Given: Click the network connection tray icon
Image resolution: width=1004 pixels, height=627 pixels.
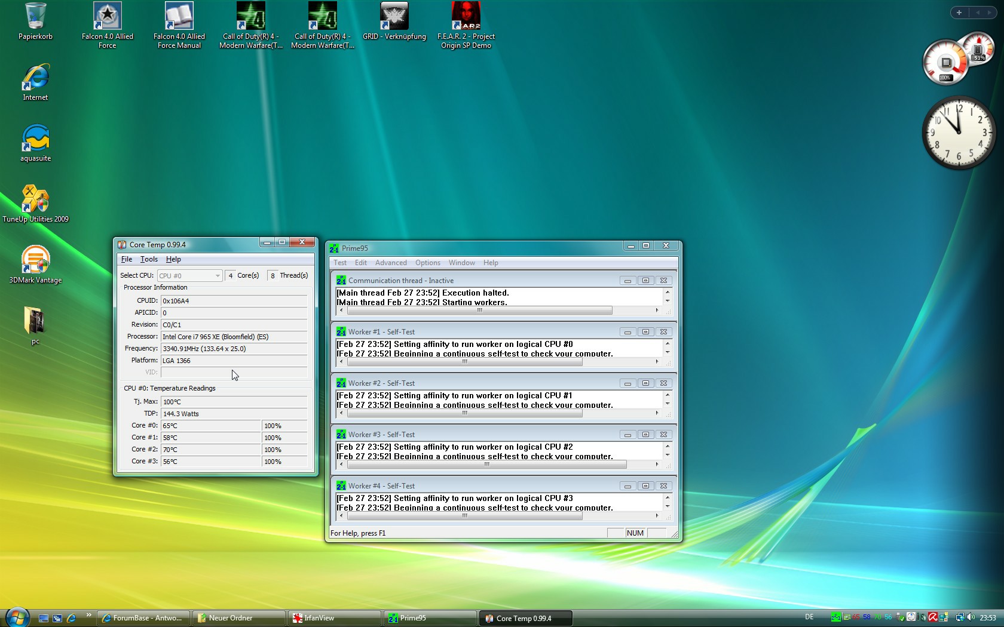Looking at the screenshot, I should [960, 617].
